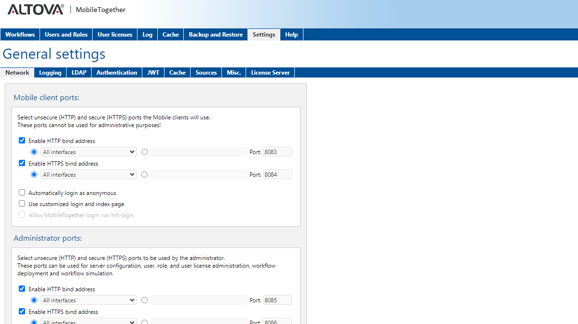Switch to Backup and Restore tab

click(x=216, y=35)
